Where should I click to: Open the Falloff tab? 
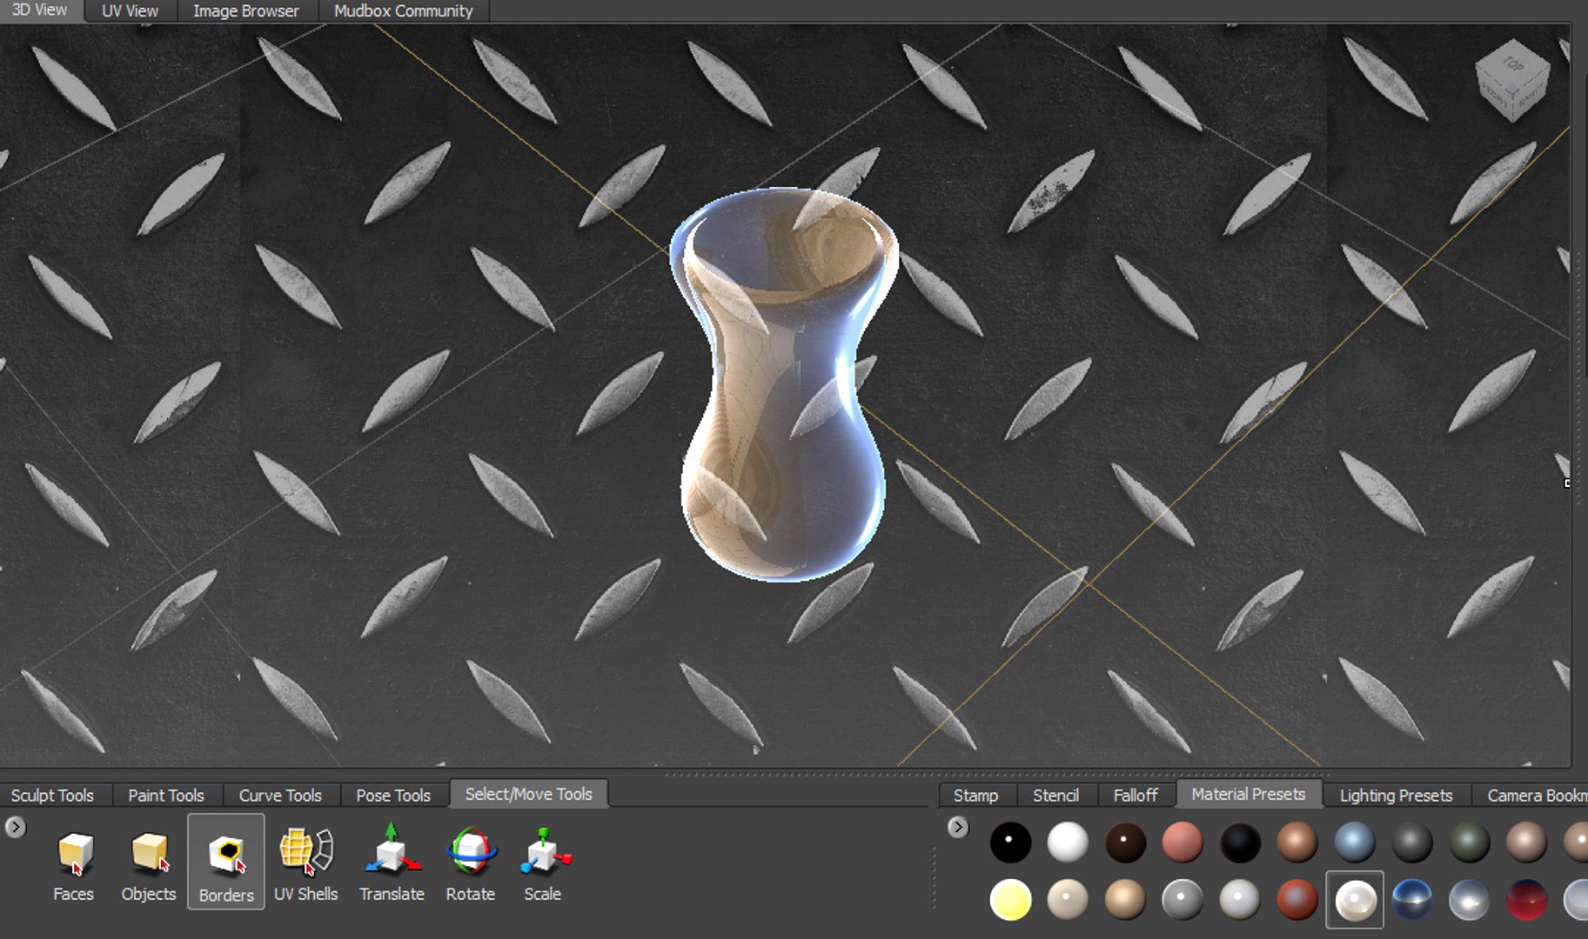(x=1136, y=796)
